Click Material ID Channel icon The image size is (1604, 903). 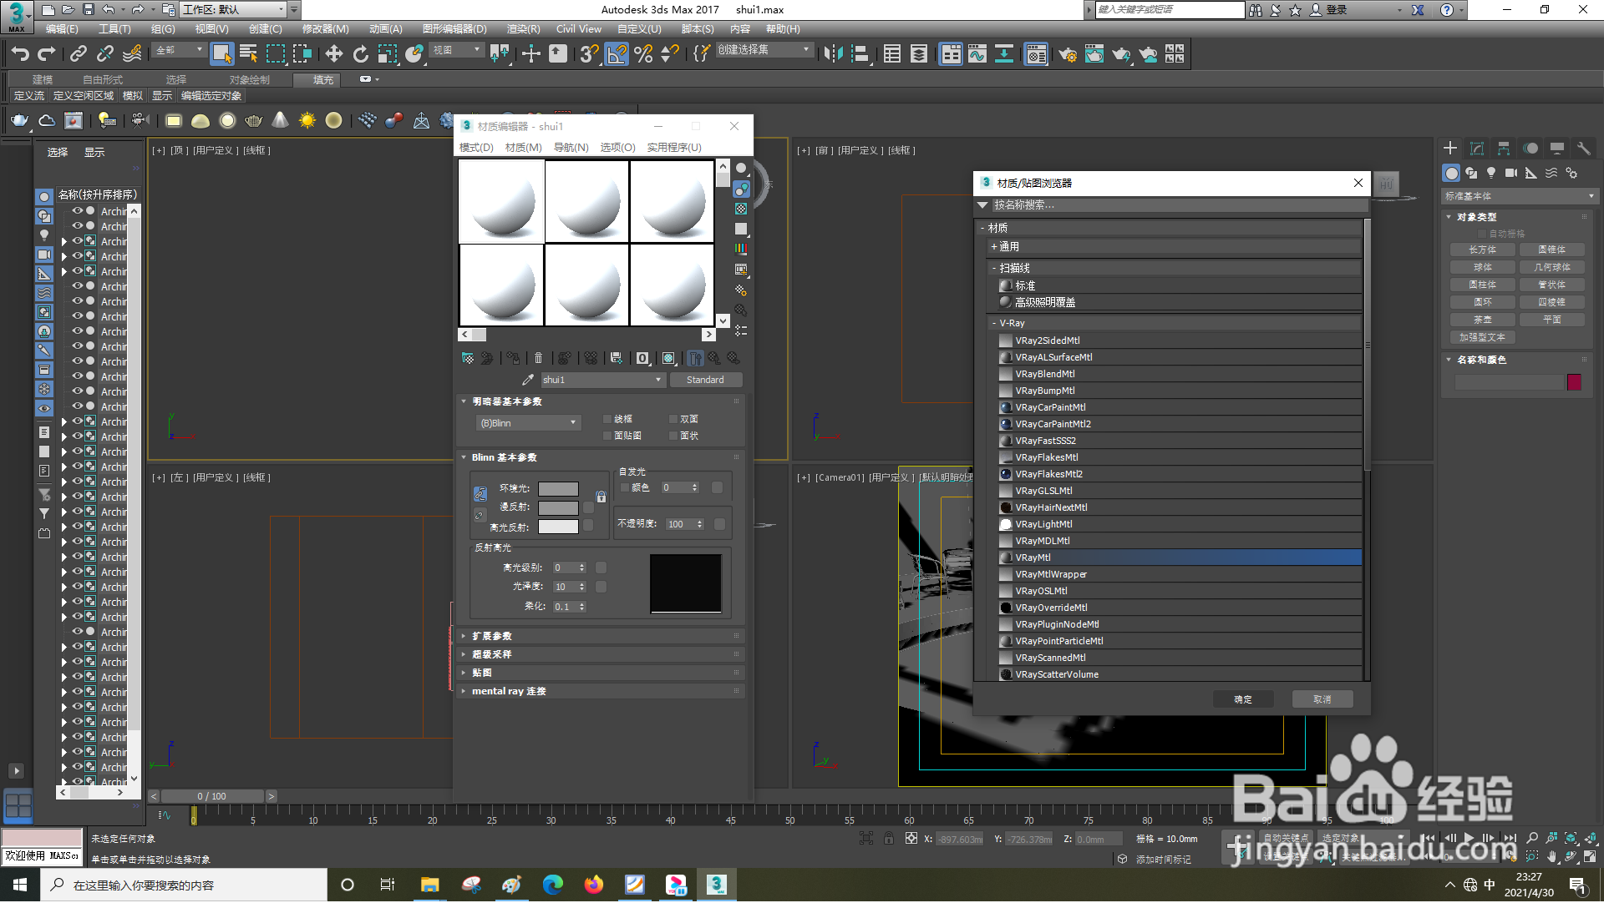point(642,359)
